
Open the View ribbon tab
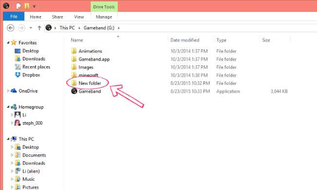coord(79,17)
